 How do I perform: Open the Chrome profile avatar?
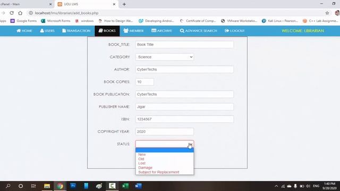click(337, 13)
